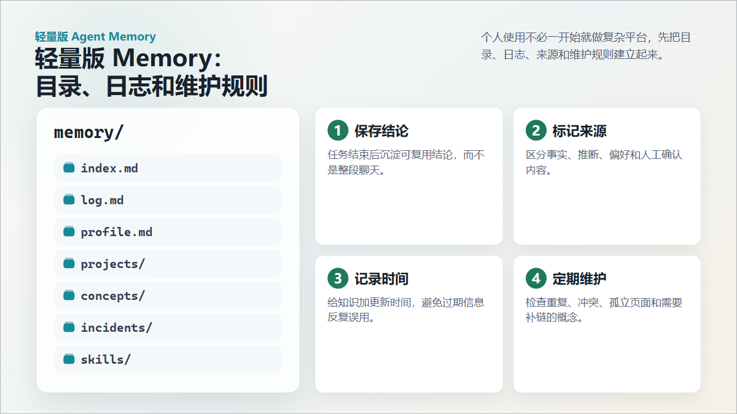Click the description starting 给知识加更新时间
Viewport: 737px width, 414px height.
pos(406,310)
